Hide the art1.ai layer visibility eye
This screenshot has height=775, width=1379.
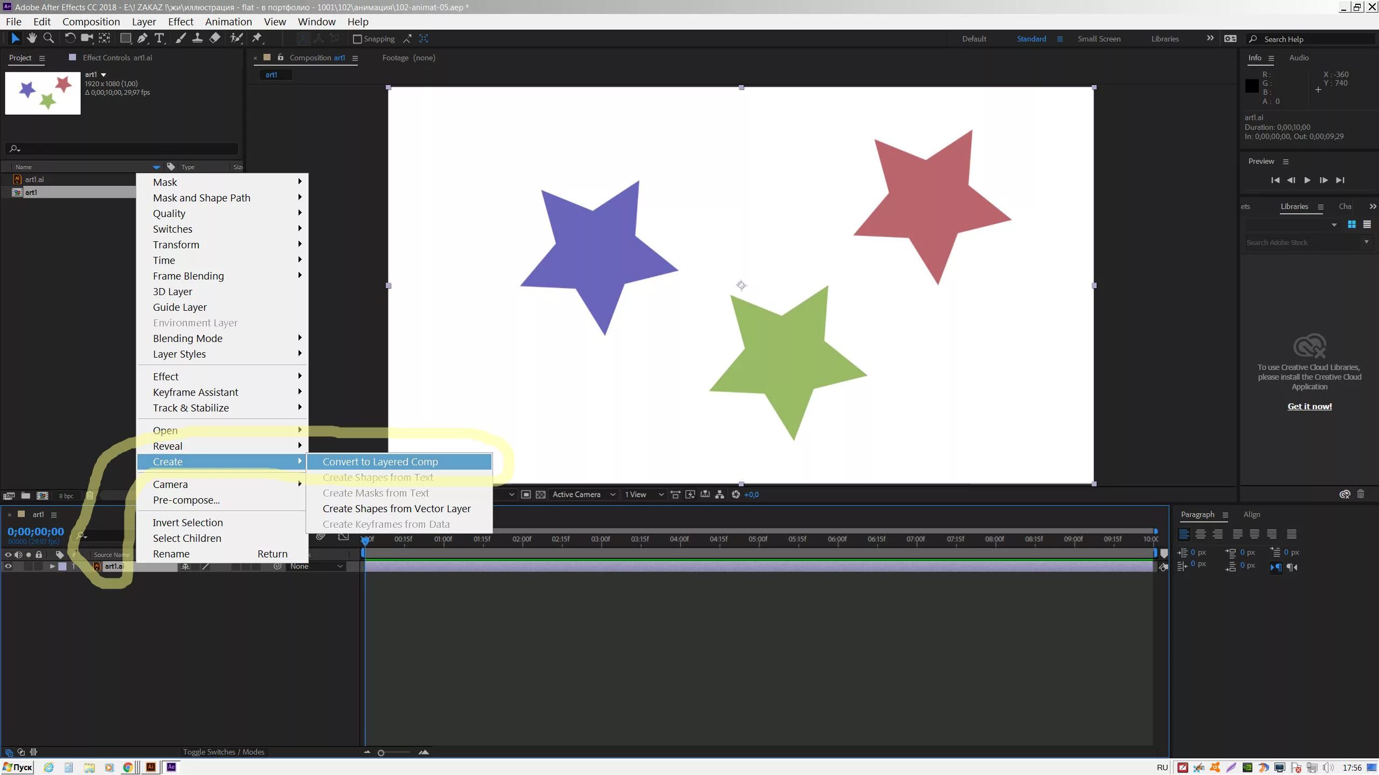(8, 566)
